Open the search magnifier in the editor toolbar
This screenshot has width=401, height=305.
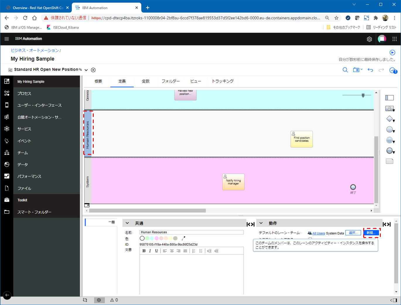(x=345, y=70)
